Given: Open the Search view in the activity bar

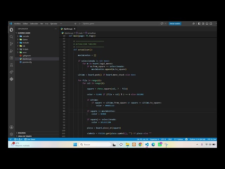Looking at the screenshot, I should click(x=12, y=37).
